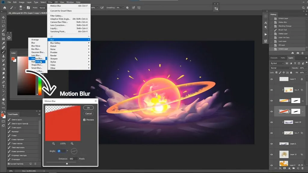
Task: Toggle lock all padlock in Lock row
Action: [291, 73]
